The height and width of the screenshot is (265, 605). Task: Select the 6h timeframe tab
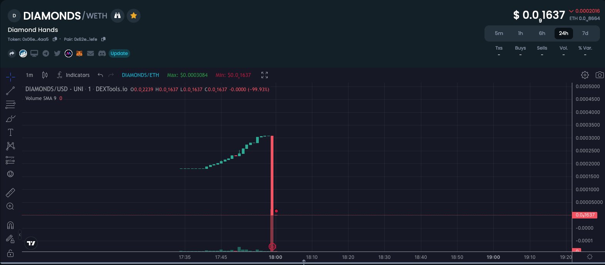542,33
